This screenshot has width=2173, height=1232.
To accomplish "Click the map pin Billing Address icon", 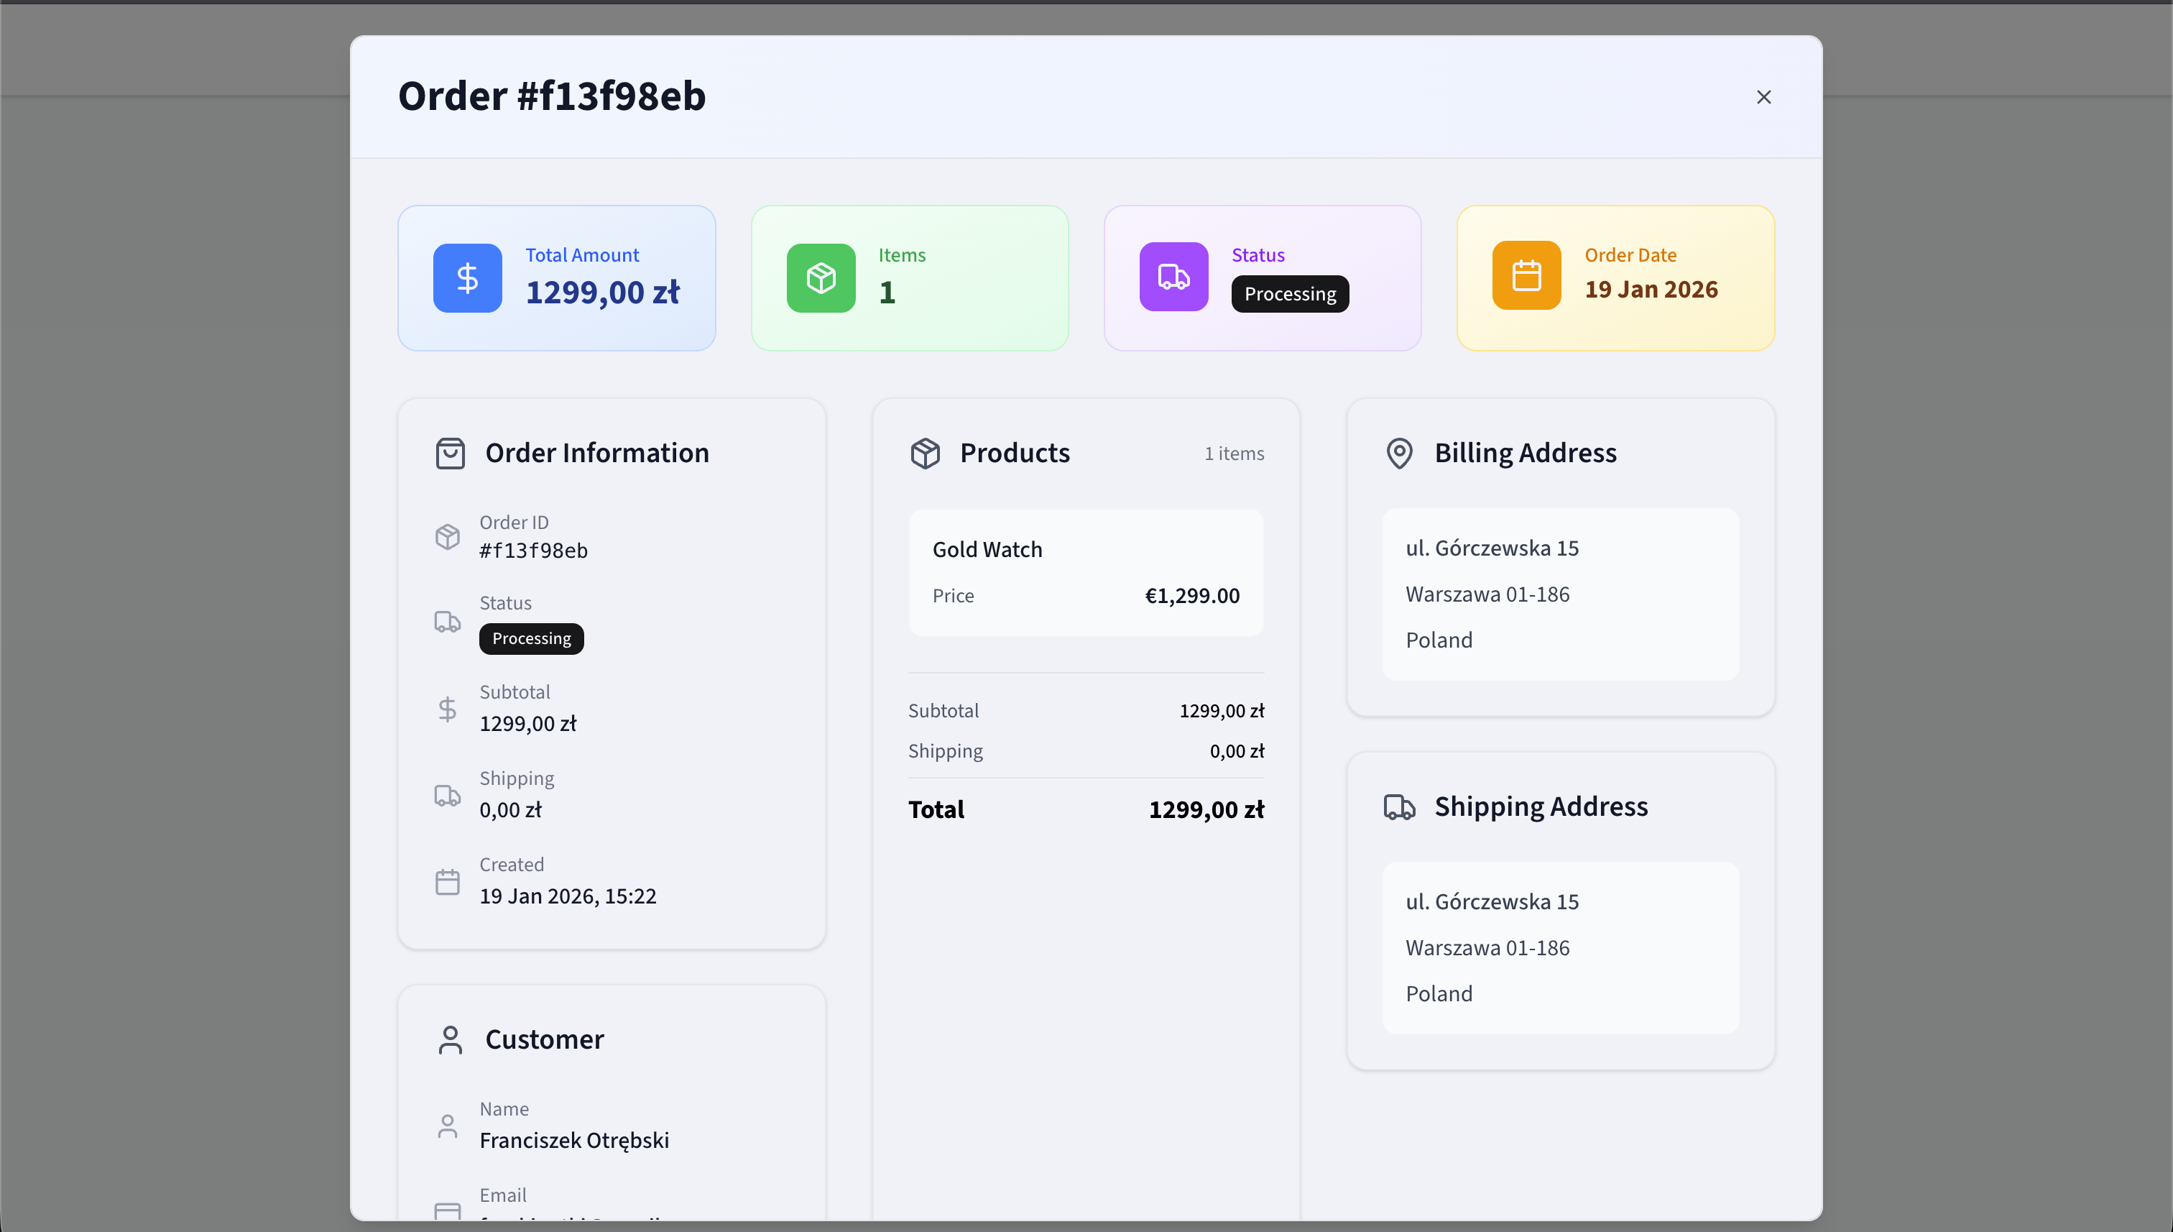I will [x=1399, y=454].
